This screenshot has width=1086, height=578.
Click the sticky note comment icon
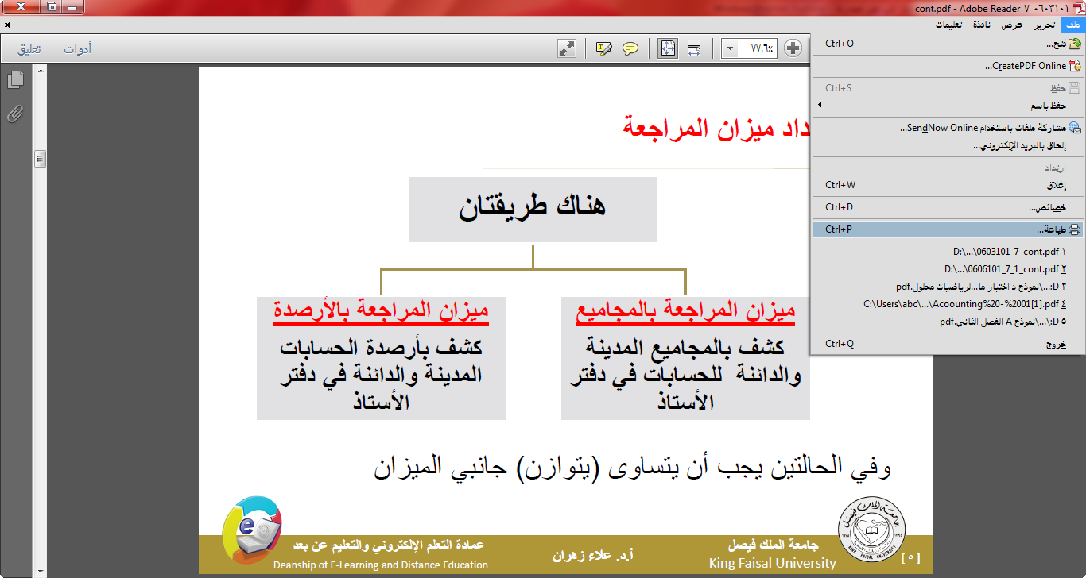tap(630, 48)
